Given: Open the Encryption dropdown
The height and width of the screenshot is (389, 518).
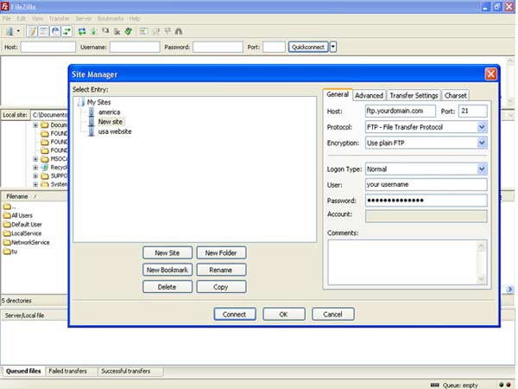Looking at the screenshot, I should [x=482, y=143].
